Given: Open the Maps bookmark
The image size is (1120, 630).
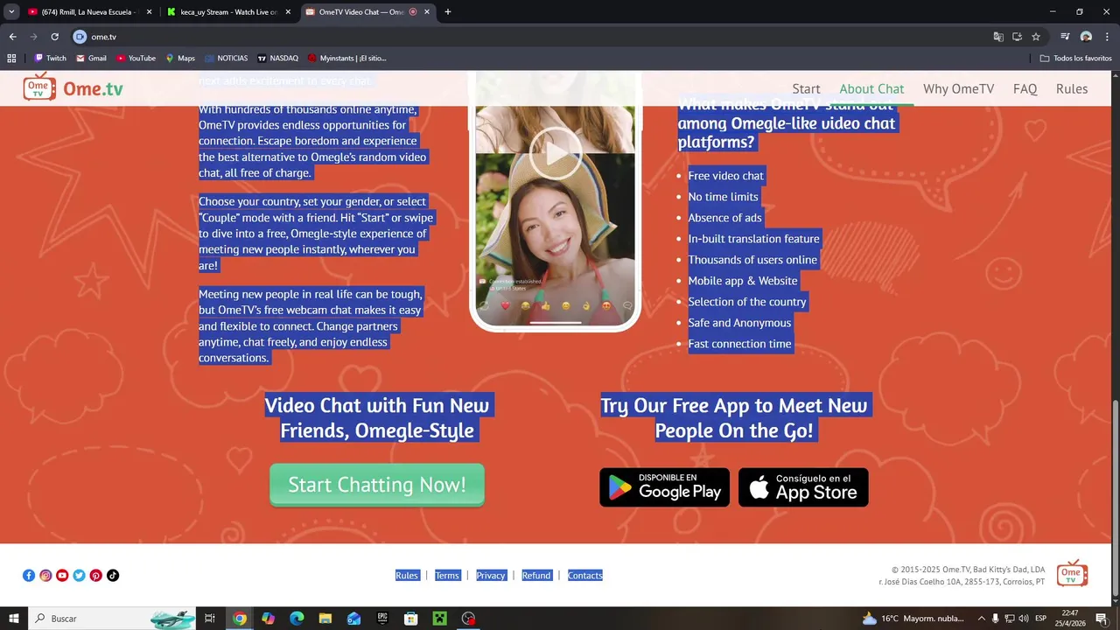Looking at the screenshot, I should point(180,59).
